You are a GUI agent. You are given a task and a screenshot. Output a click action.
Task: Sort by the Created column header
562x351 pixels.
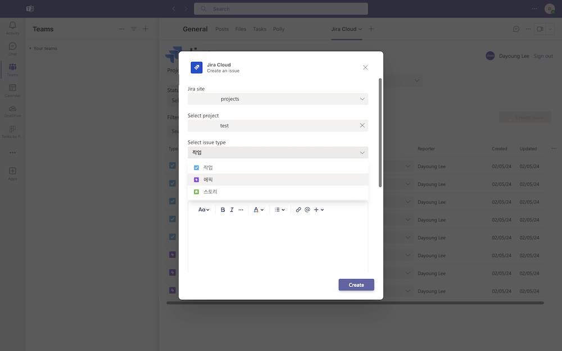click(x=499, y=149)
